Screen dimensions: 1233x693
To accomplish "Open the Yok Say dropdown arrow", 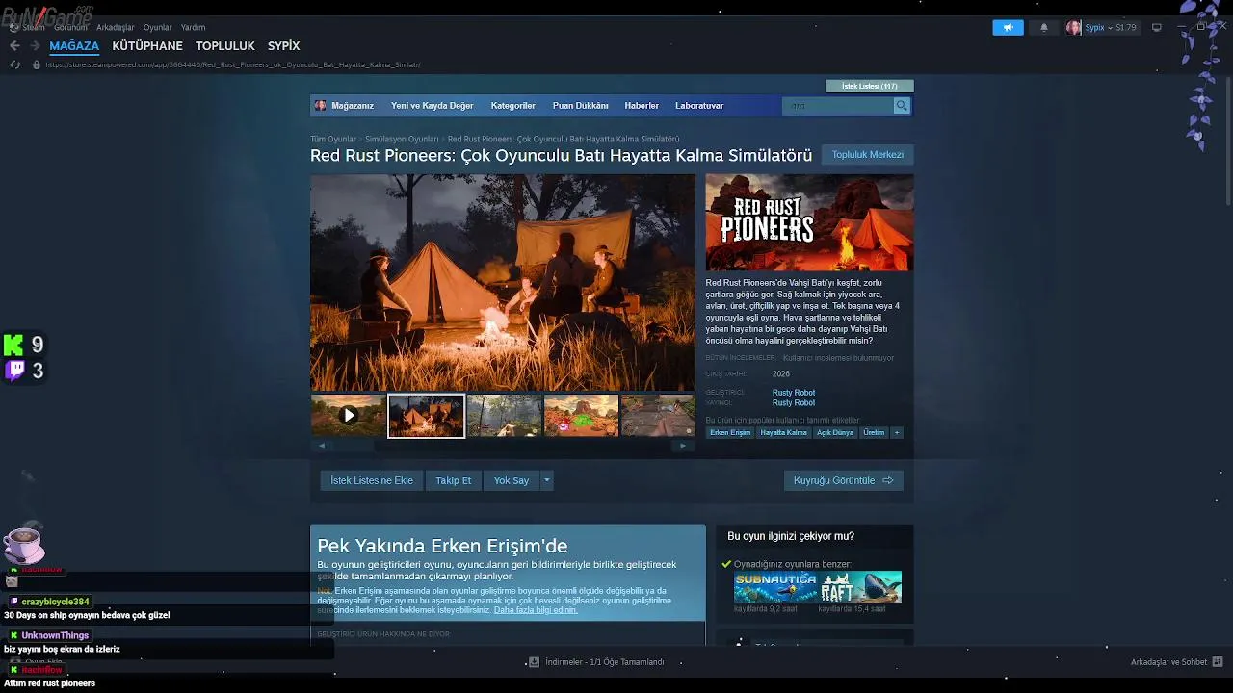I will (546, 480).
